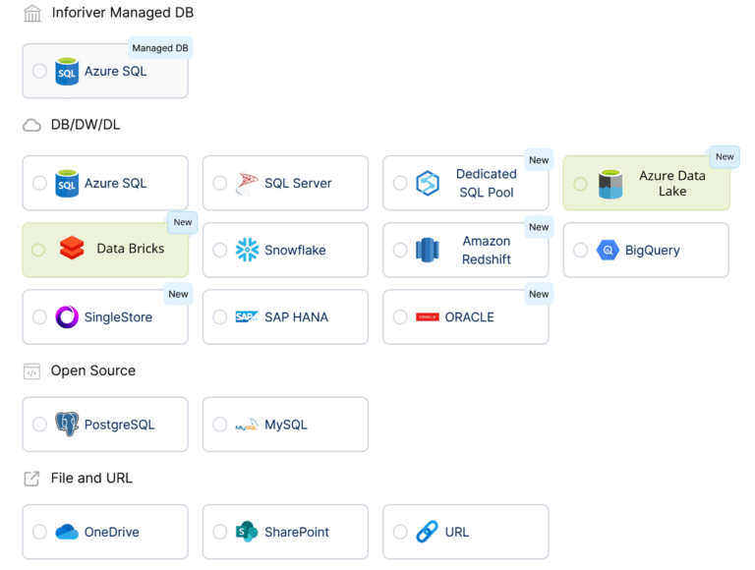Click the Amazon Redshift logo icon
This screenshot has height=570, width=755.
point(426,250)
